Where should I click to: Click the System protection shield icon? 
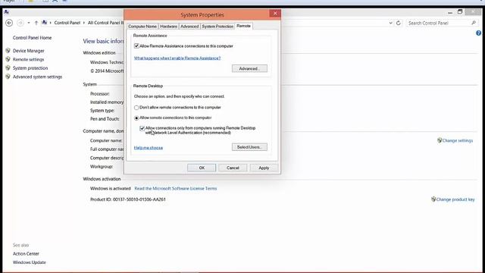[8, 67]
